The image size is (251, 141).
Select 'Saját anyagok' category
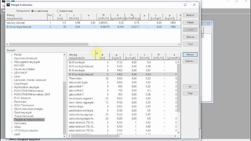[x=23, y=112]
